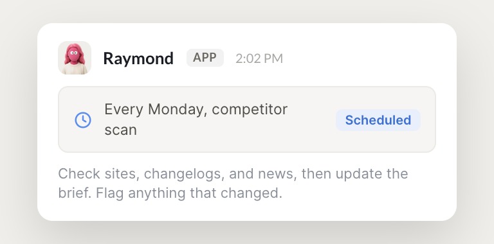Click the cream shirt on Raymond's avatar
Viewport: 494px width, 244px height.
(75, 69)
